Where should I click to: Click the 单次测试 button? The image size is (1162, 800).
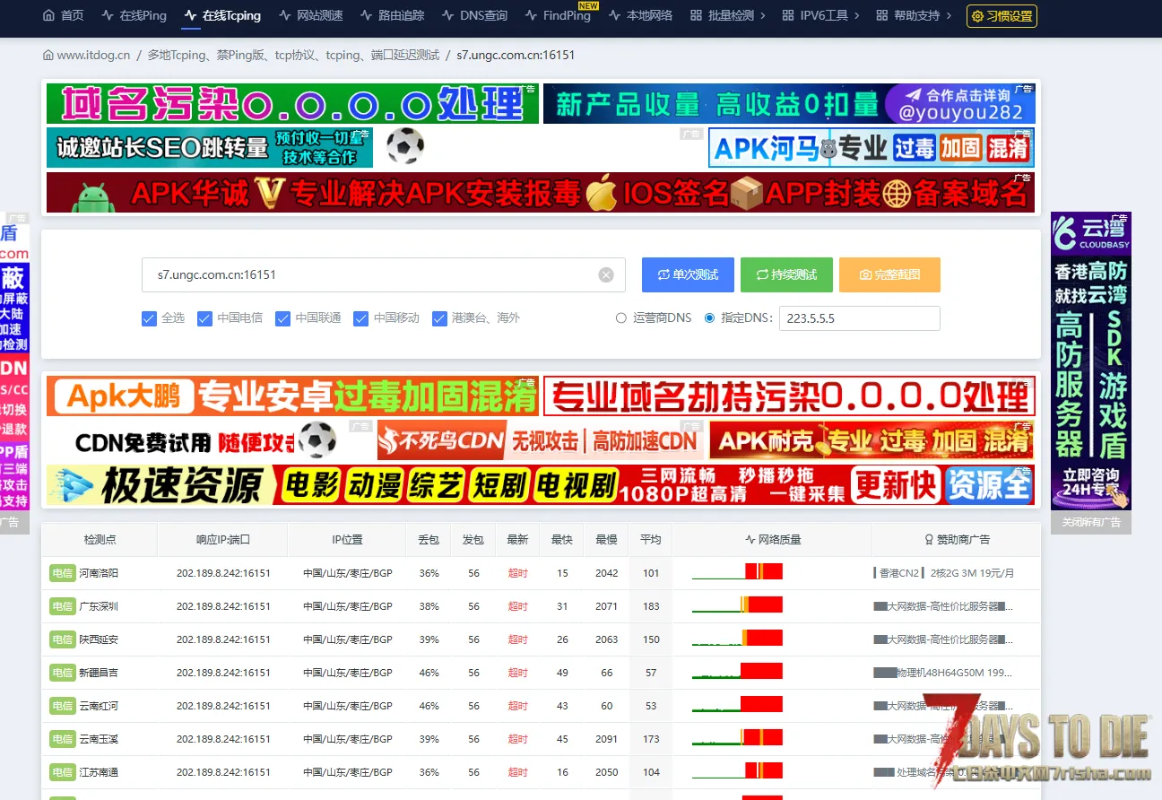click(688, 275)
